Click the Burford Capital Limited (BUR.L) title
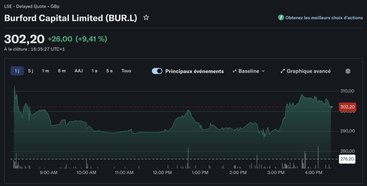367x186 pixels. [71, 18]
